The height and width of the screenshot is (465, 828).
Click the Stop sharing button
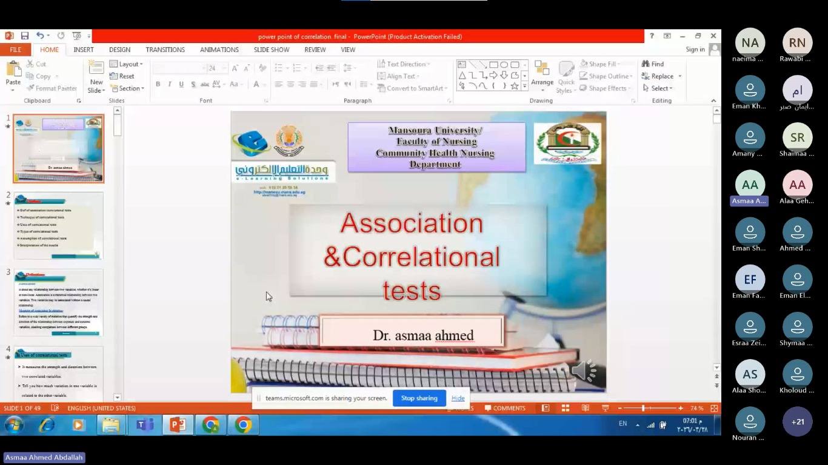419,398
